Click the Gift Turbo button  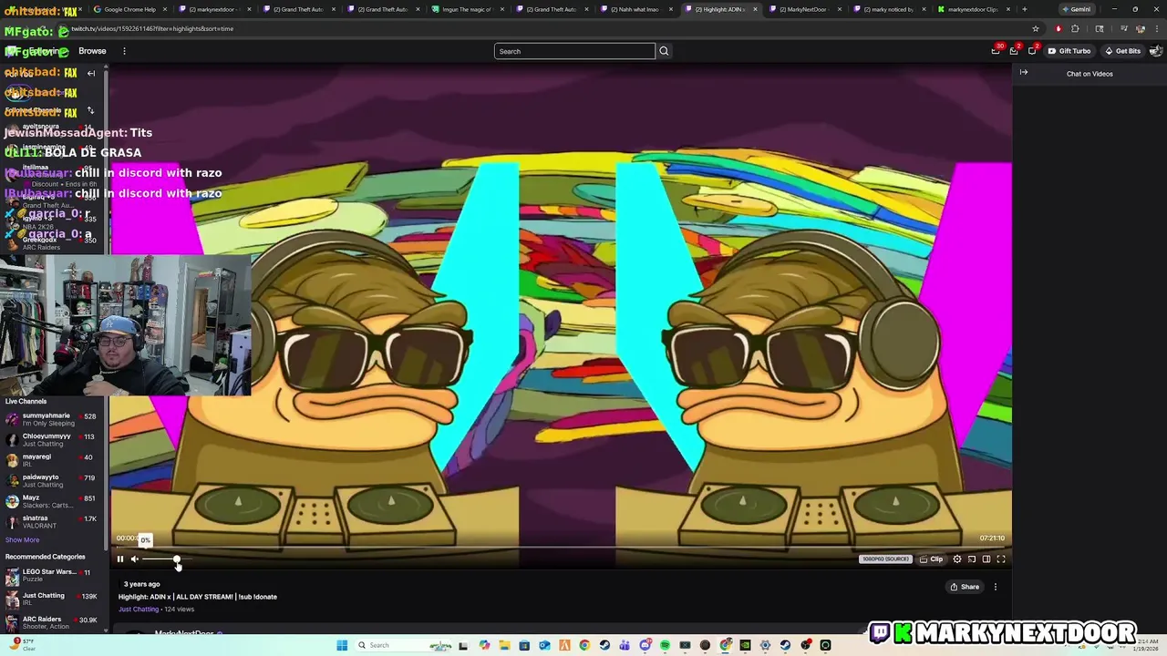1069,51
